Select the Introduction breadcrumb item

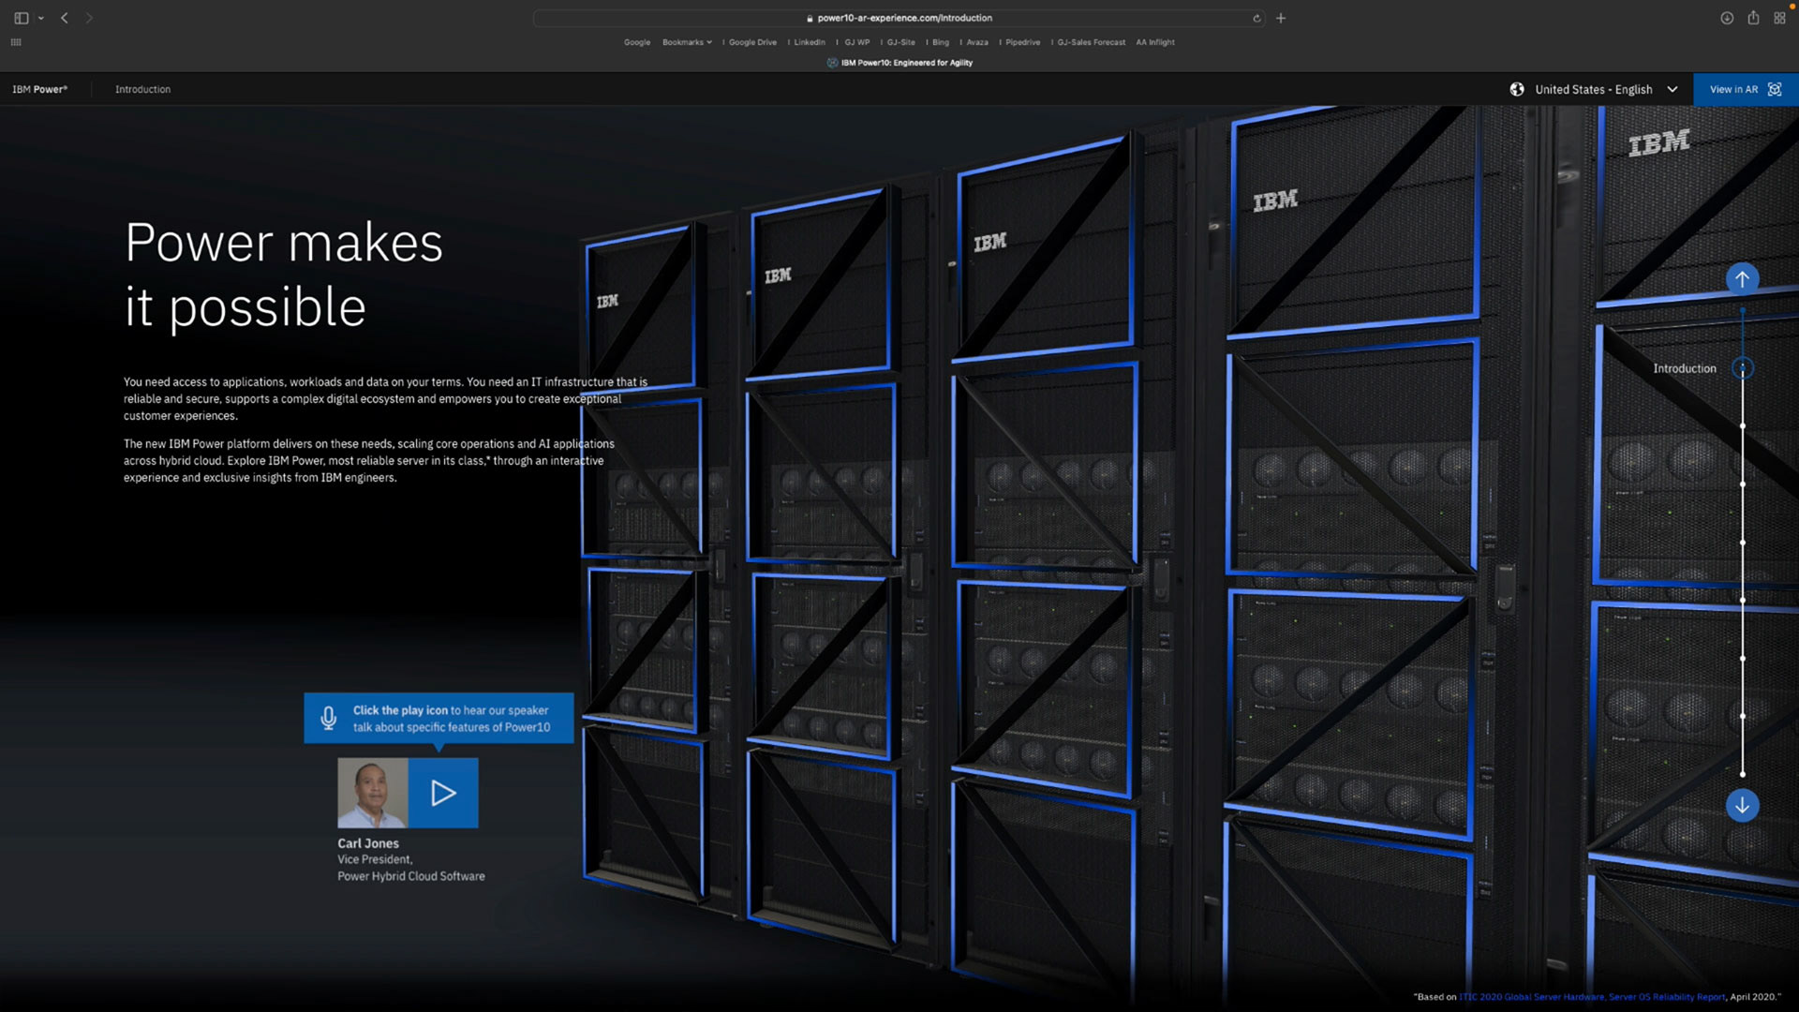(142, 89)
